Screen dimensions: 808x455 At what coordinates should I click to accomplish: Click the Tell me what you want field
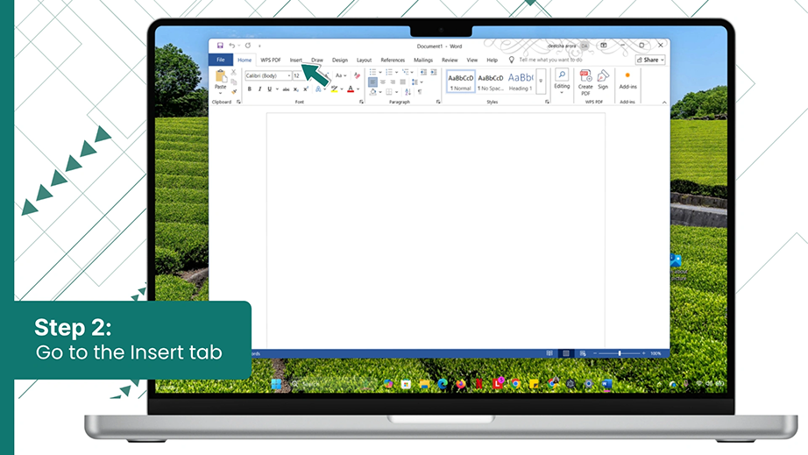tap(550, 60)
